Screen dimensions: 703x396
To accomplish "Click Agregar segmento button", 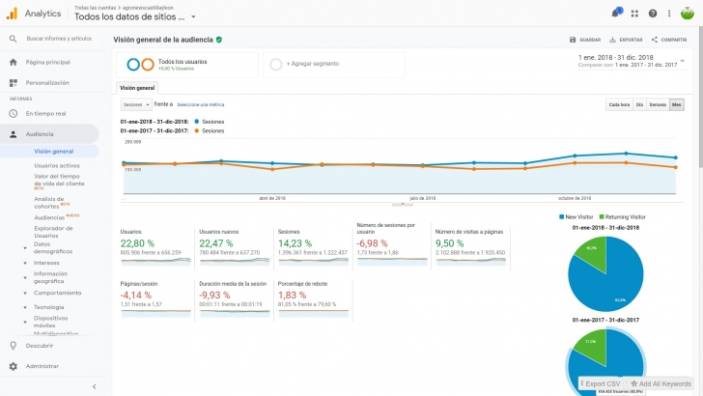I will (x=313, y=64).
